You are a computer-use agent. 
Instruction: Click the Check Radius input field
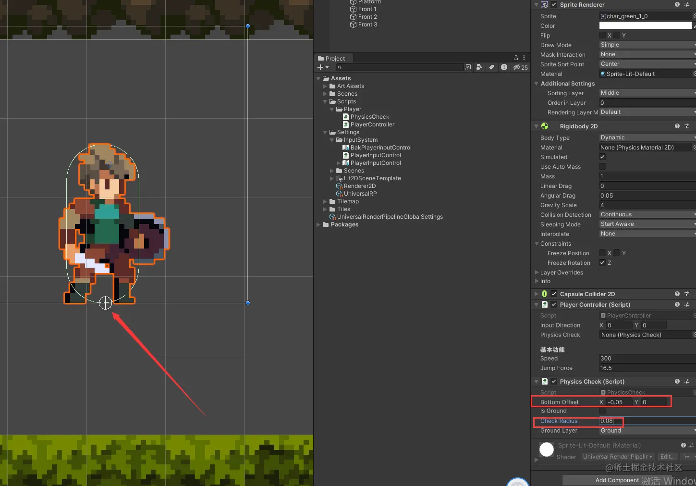pyautogui.click(x=647, y=421)
